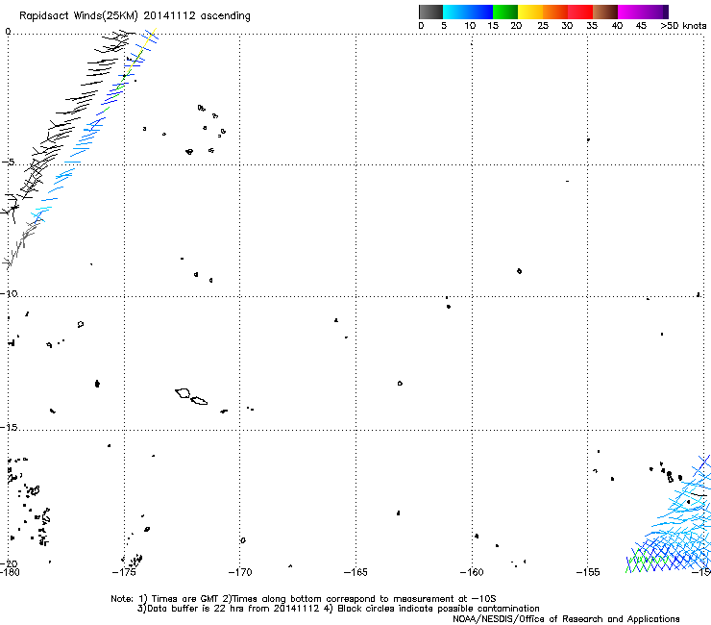Pick the orange 25-30 knots legend swatch
Viewport: 711px width, 625px height.
[555, 12]
